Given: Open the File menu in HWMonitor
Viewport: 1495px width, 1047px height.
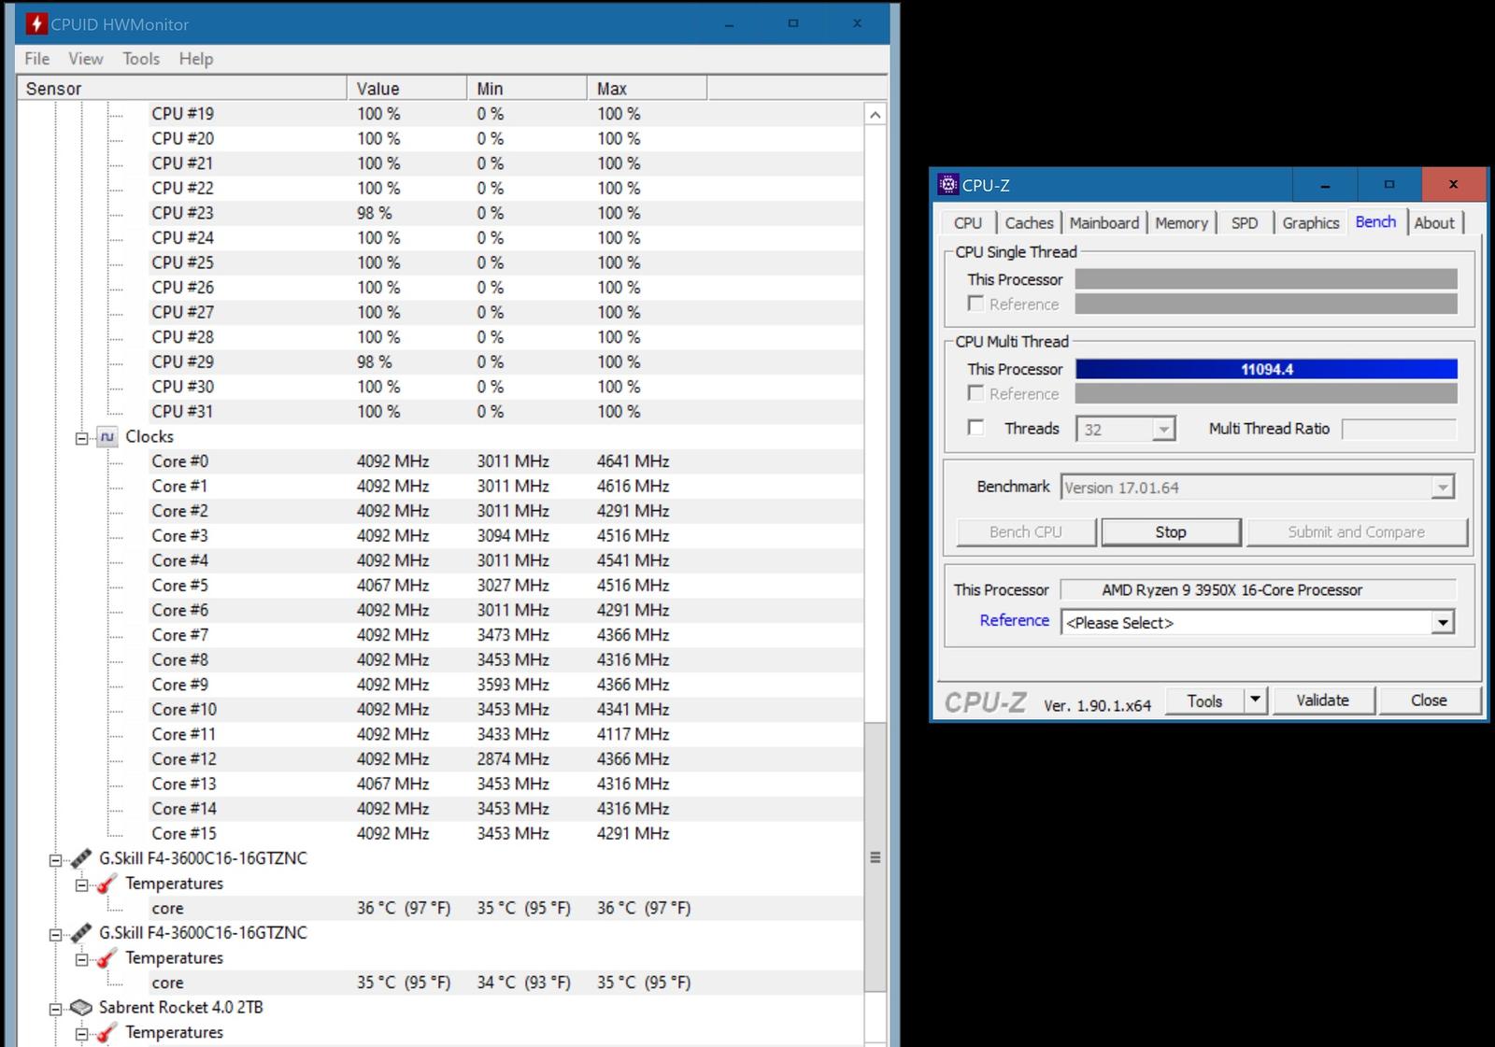Looking at the screenshot, I should (37, 59).
